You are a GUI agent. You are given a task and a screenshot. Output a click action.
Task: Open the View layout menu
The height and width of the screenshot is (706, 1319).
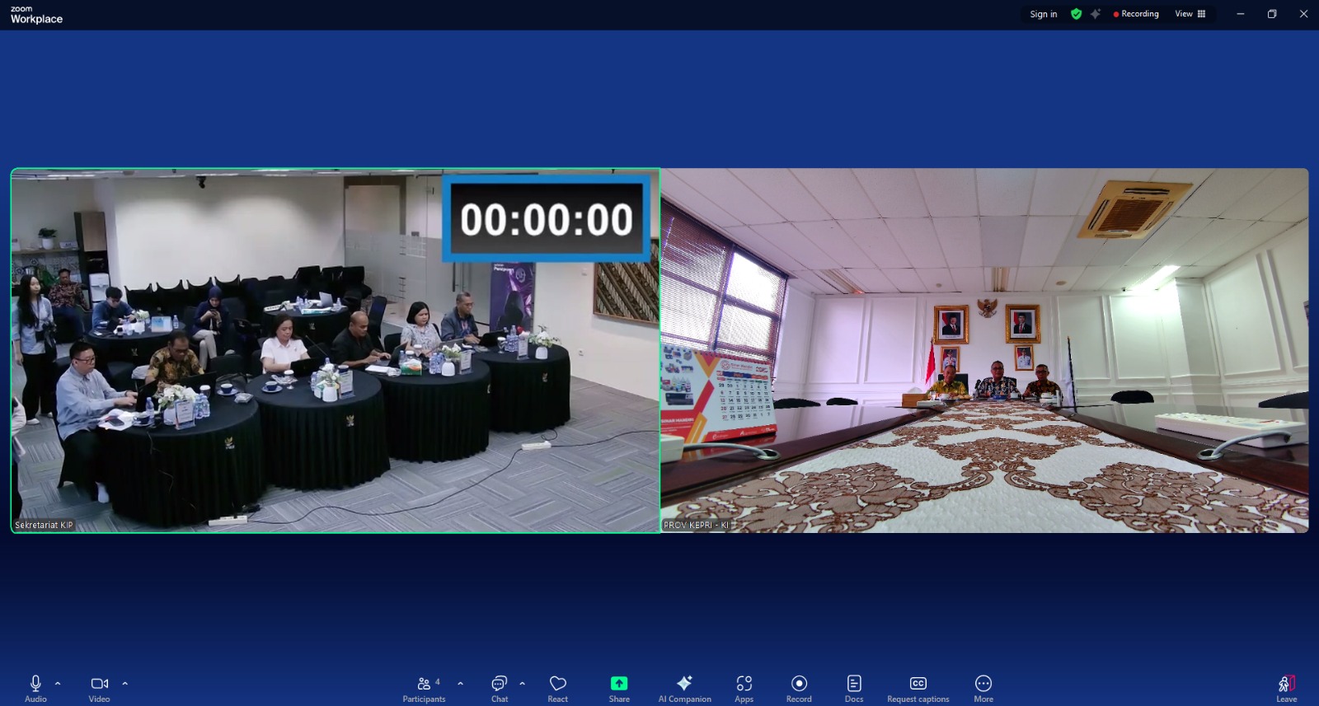tap(1190, 14)
